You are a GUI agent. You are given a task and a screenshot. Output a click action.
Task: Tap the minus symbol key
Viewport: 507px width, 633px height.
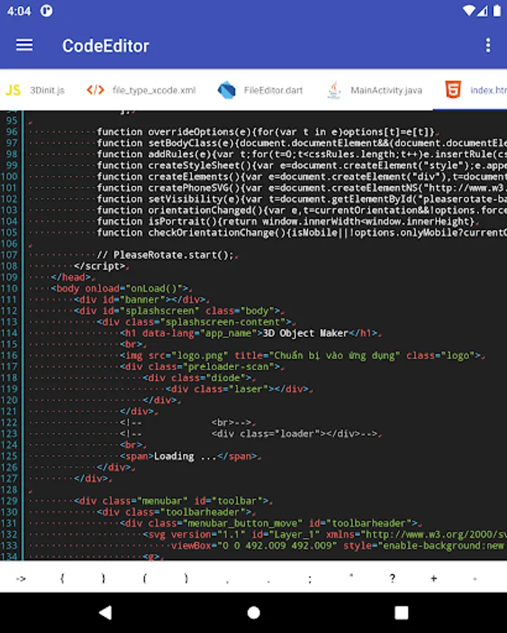pyautogui.click(x=475, y=579)
